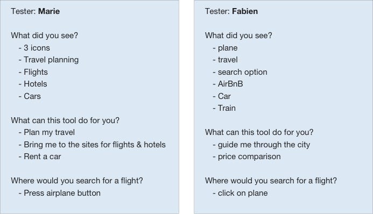This screenshot has height=214, width=373.
Task: Select the "3 icons" list item
Action: (x=37, y=48)
